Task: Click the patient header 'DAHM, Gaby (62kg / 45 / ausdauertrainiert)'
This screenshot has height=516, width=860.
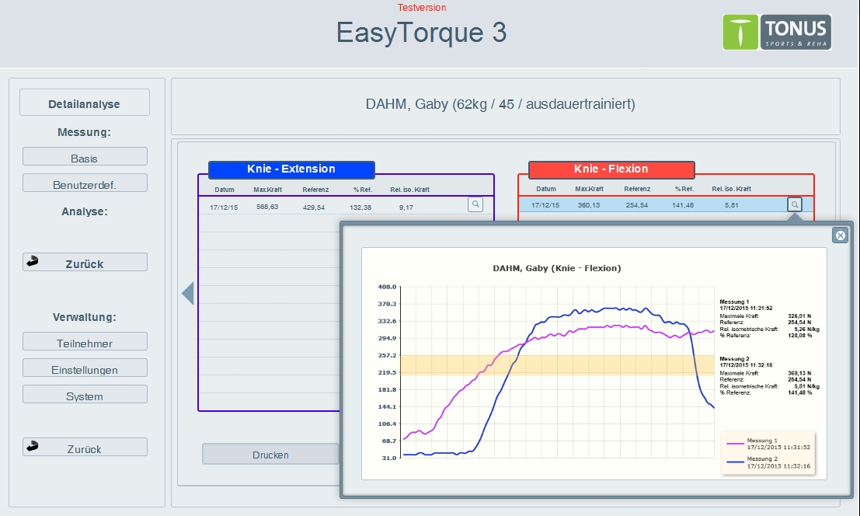Action: pyautogui.click(x=500, y=104)
